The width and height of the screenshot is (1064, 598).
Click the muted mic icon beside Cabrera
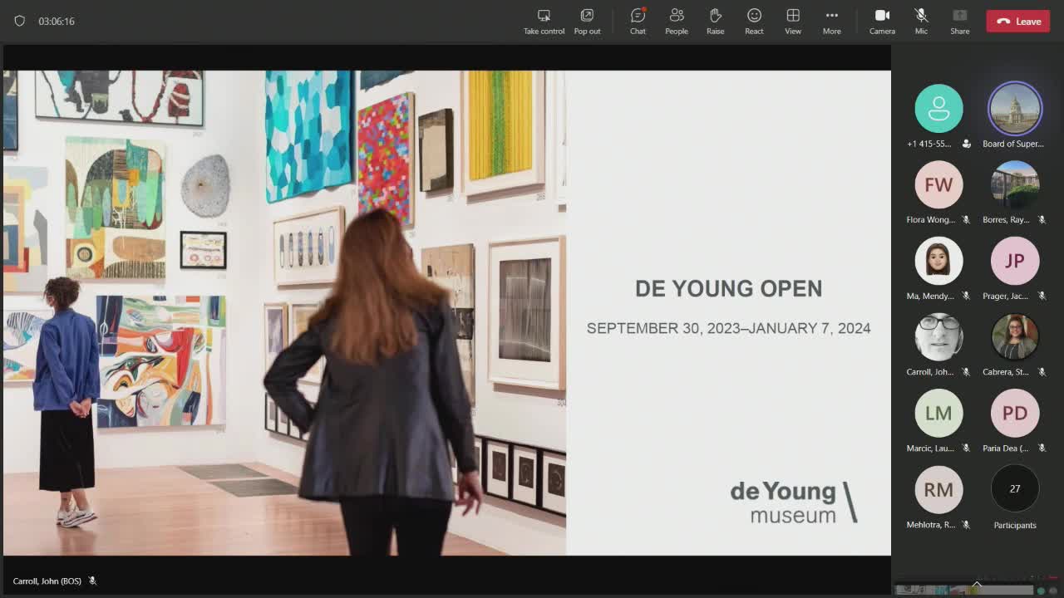[x=1042, y=372]
